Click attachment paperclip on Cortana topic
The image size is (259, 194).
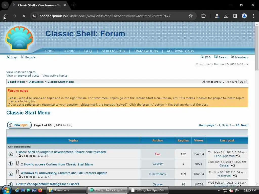point(18,163)
